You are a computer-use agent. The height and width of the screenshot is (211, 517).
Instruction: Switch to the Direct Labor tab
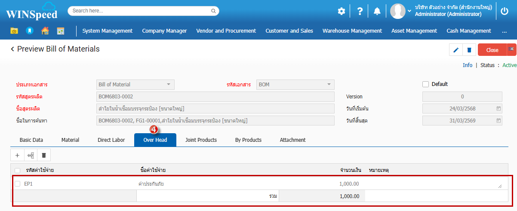coord(111,140)
